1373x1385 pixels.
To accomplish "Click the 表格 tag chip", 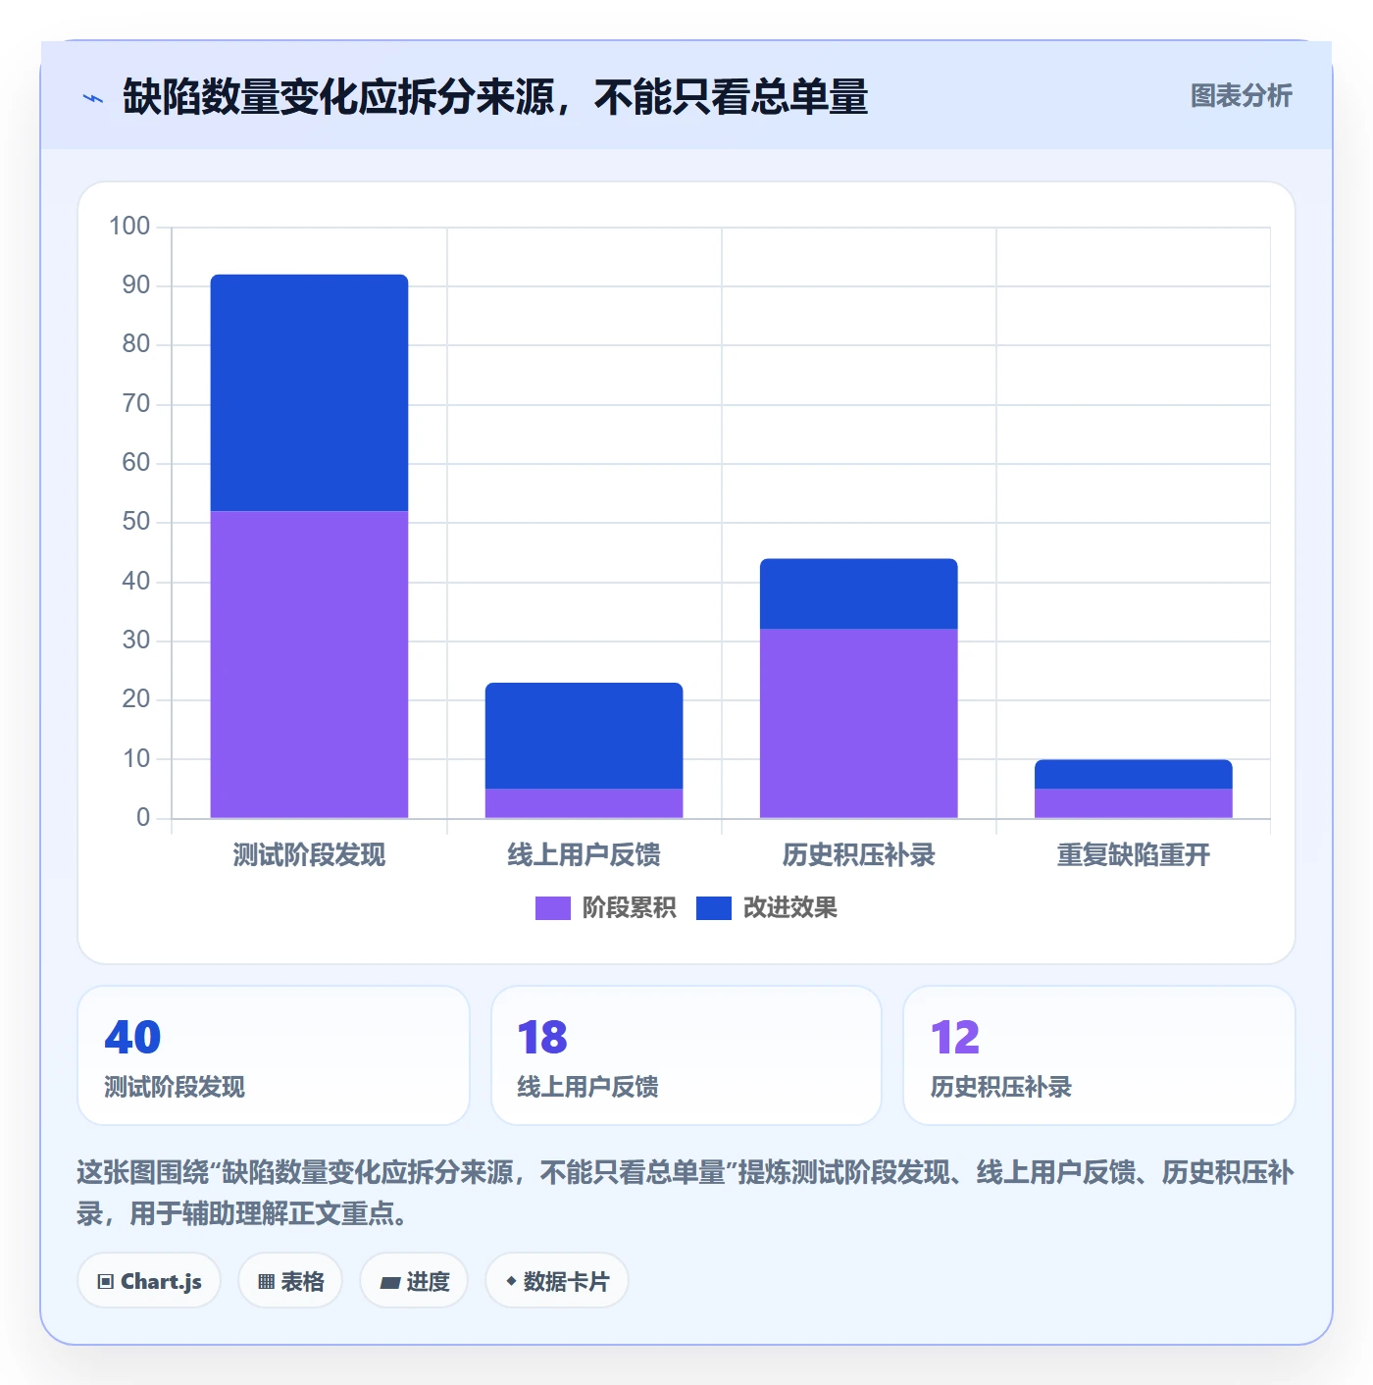I will tap(290, 1281).
